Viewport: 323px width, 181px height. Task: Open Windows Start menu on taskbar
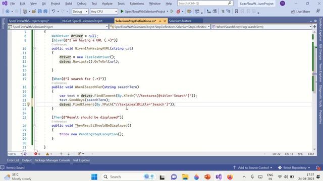(x=94, y=176)
